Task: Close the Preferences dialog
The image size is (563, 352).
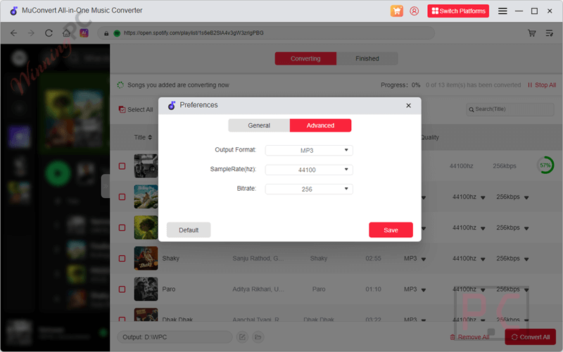Action: [408, 106]
